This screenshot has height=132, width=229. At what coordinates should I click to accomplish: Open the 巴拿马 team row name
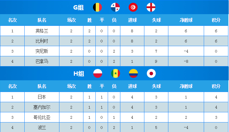coord(42,62)
